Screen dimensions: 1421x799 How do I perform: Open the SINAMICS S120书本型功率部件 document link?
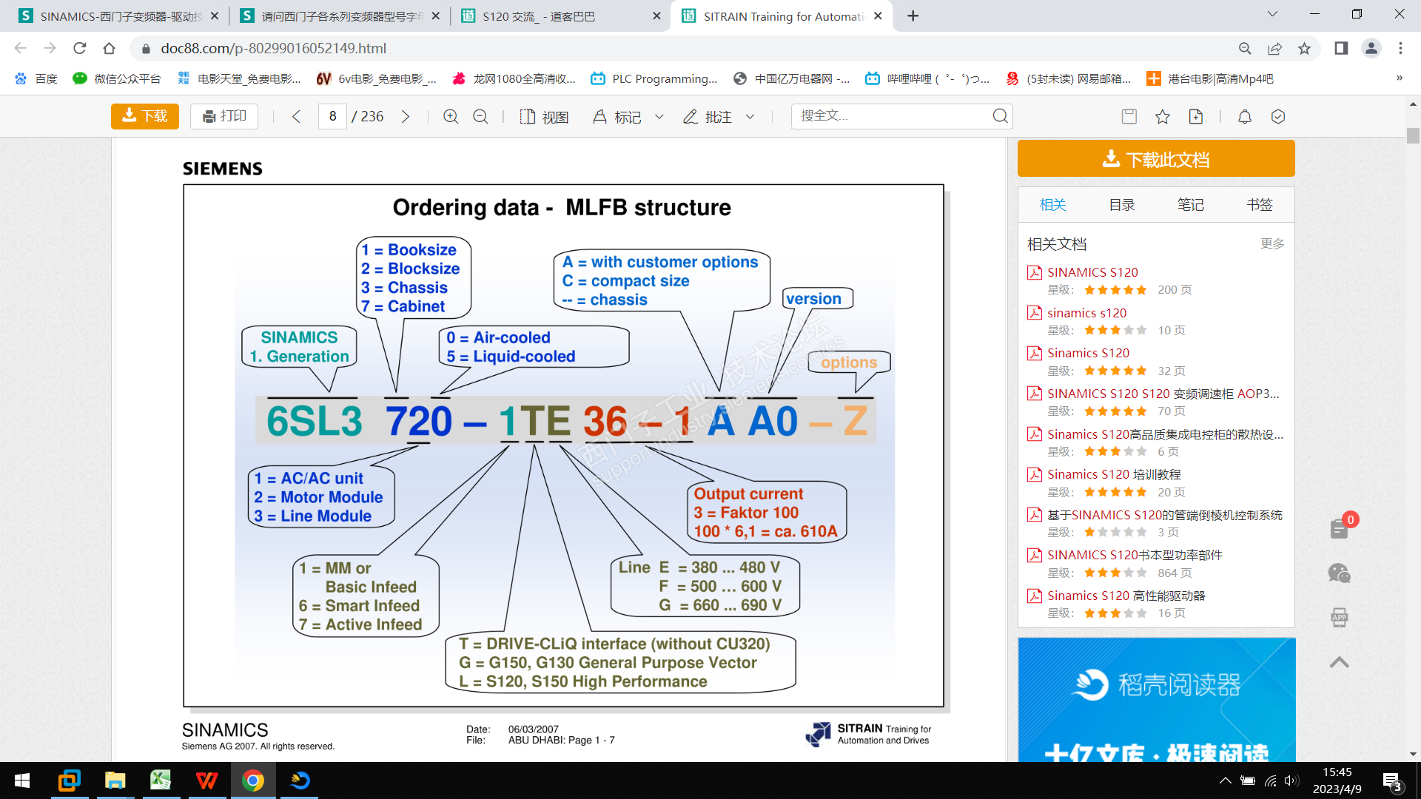(x=1134, y=555)
